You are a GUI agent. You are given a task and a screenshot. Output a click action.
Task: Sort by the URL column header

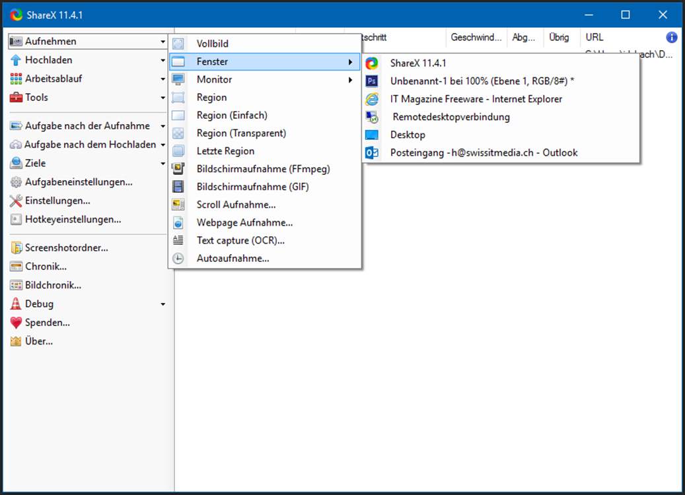pos(594,38)
